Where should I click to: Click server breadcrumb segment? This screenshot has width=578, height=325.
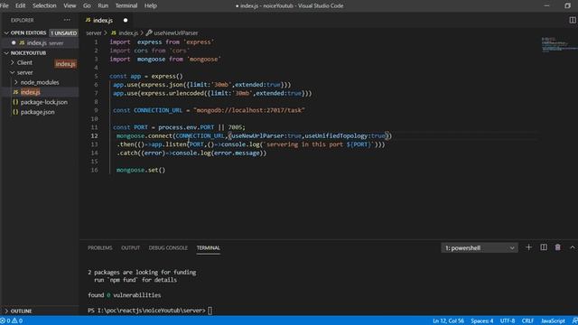coord(94,33)
